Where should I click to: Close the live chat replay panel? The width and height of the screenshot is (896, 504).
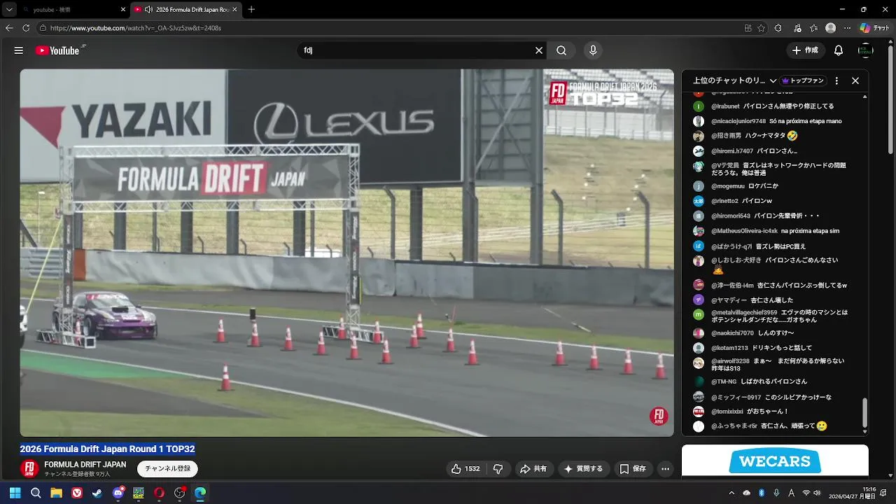pyautogui.click(x=855, y=80)
